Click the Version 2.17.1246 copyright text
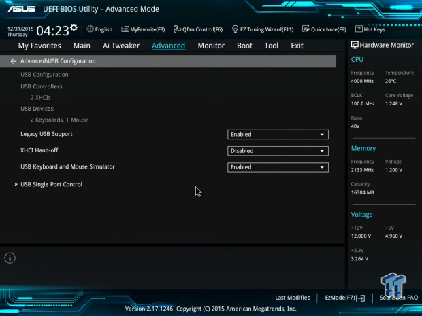The width and height of the screenshot is (422, 316). click(211, 309)
